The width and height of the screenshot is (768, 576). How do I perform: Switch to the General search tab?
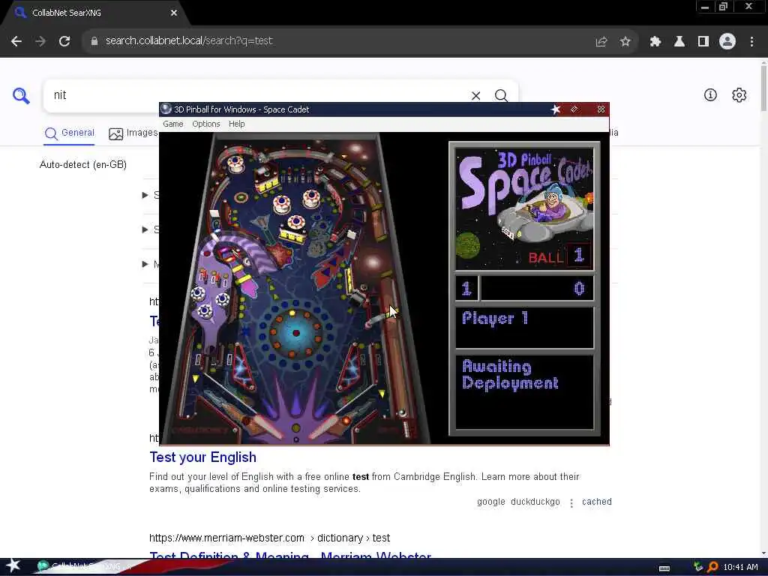pos(70,133)
